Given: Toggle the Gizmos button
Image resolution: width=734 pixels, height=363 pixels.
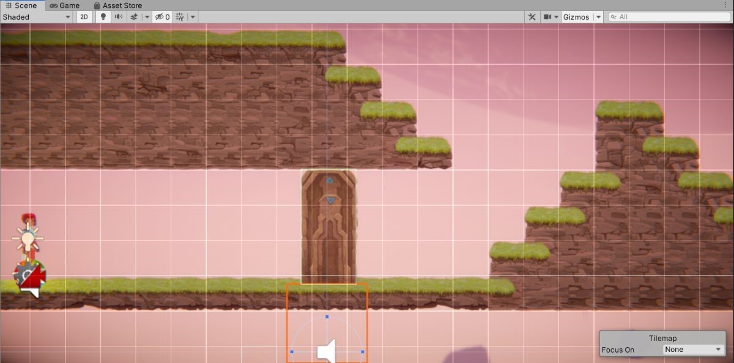Looking at the screenshot, I should [x=576, y=17].
